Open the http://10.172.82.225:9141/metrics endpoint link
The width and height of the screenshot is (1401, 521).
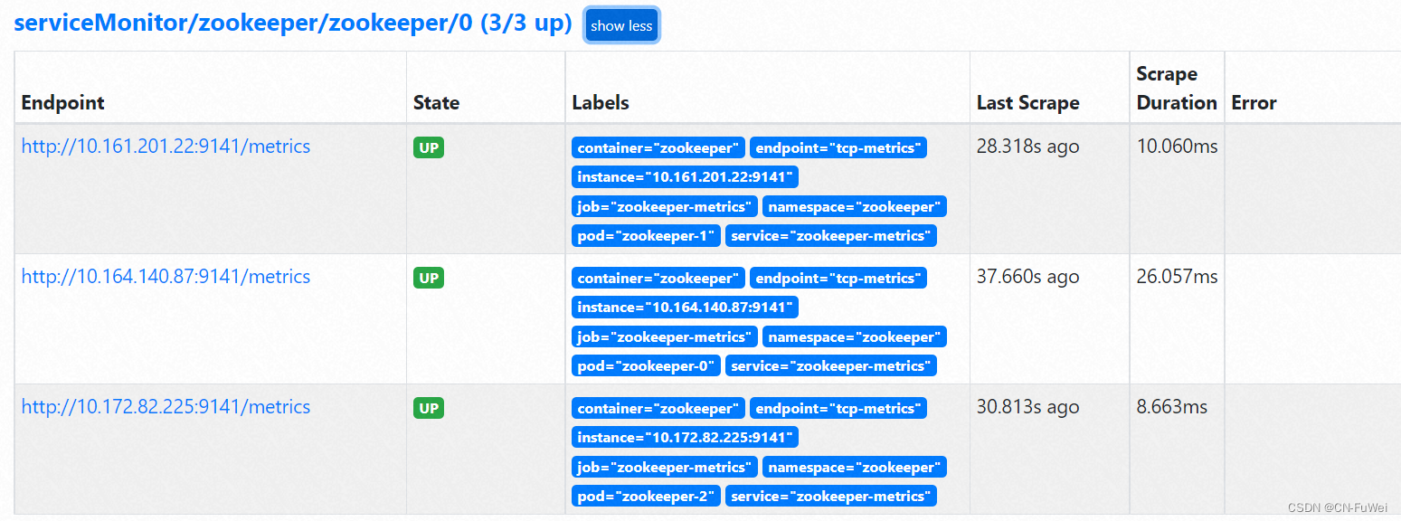coord(166,406)
